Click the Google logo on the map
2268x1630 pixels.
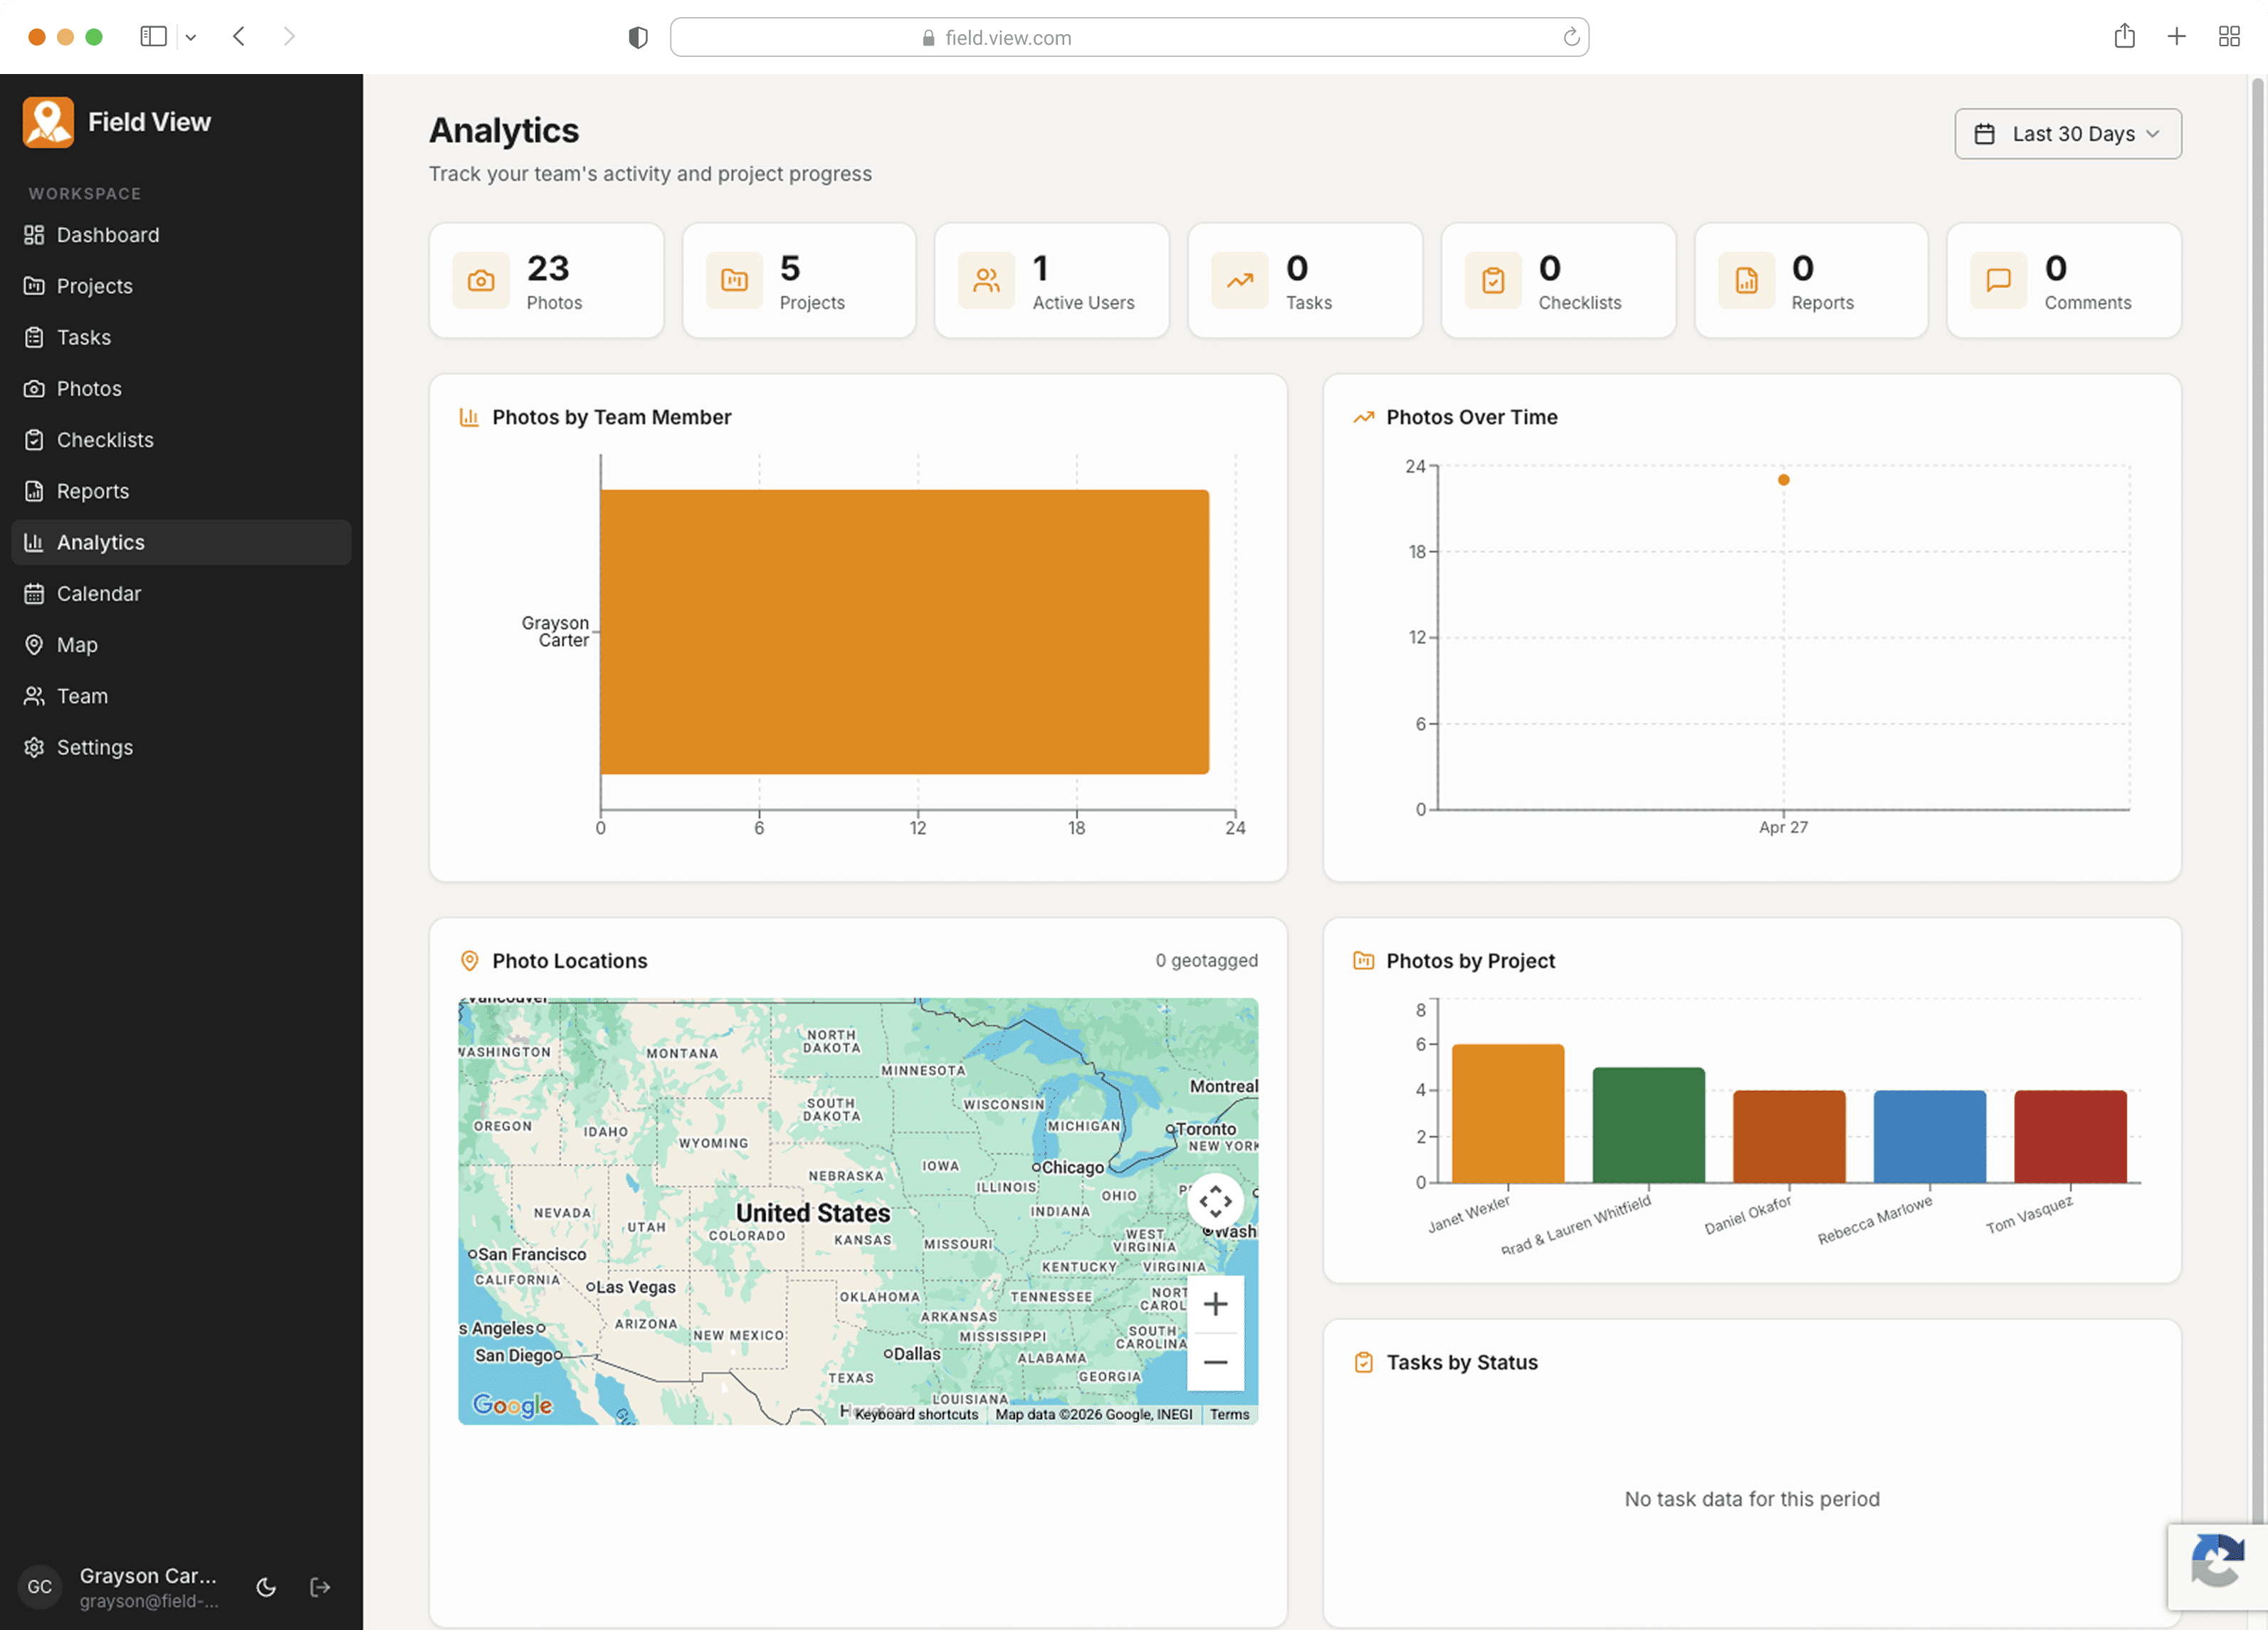click(x=513, y=1405)
